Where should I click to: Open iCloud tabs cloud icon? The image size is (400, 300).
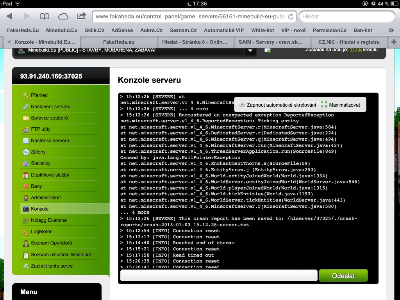63,16
